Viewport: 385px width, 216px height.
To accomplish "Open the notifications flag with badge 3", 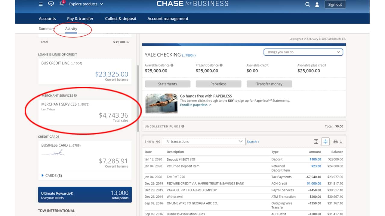I will pyautogui.click(x=62, y=4).
